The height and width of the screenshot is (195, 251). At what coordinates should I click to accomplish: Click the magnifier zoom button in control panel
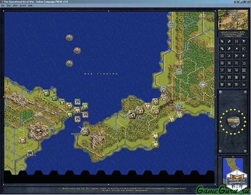click(x=229, y=77)
